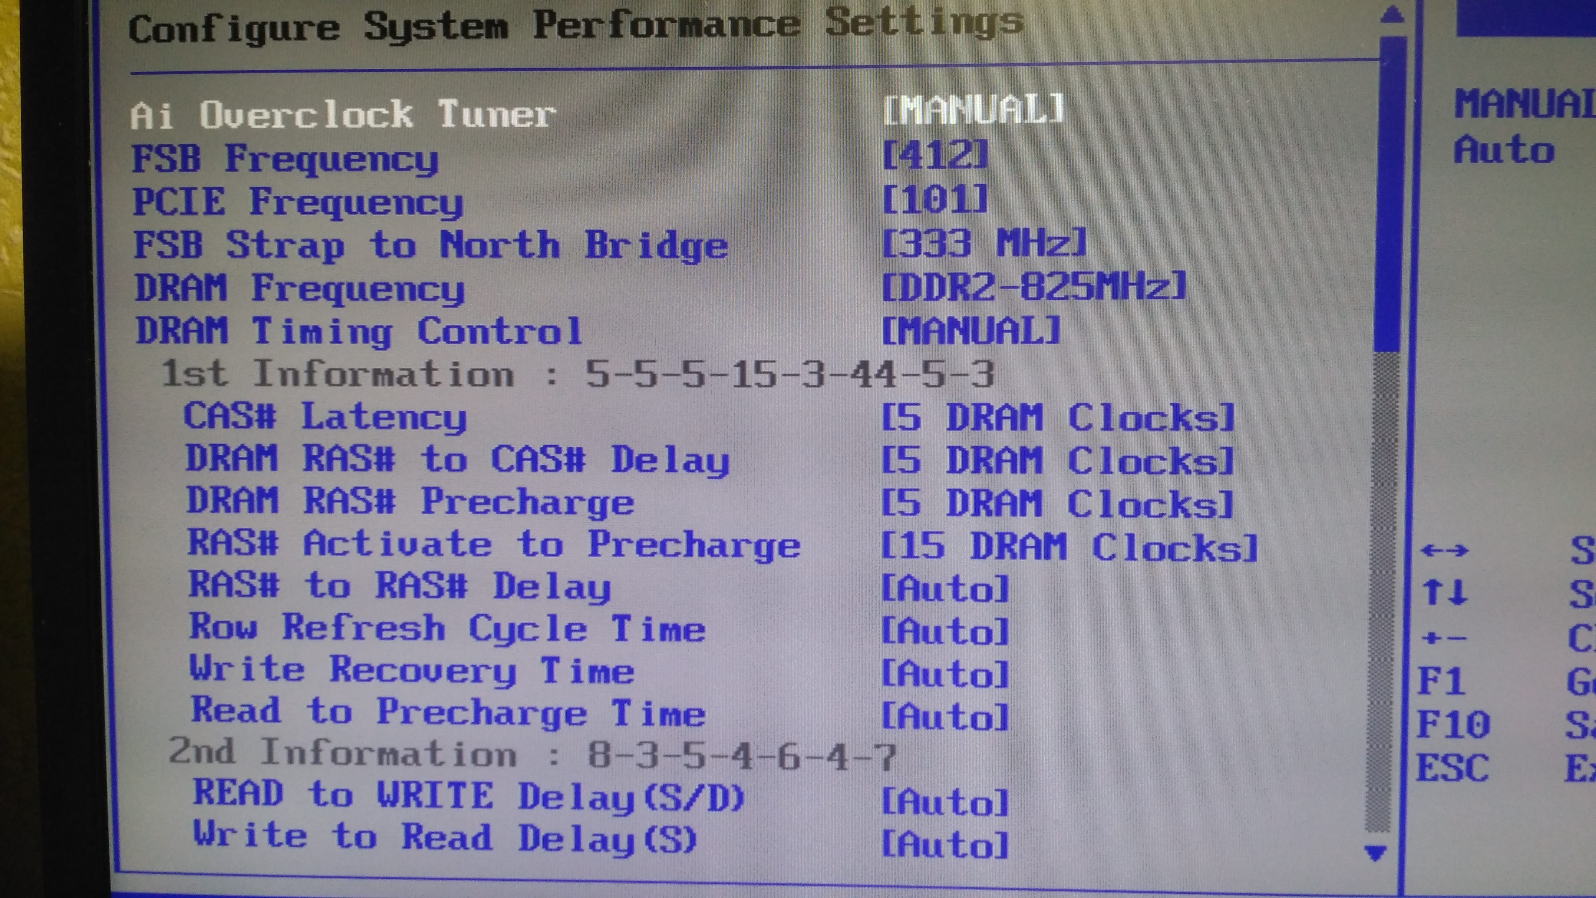Click the left-right arrows key hint

point(1444,550)
